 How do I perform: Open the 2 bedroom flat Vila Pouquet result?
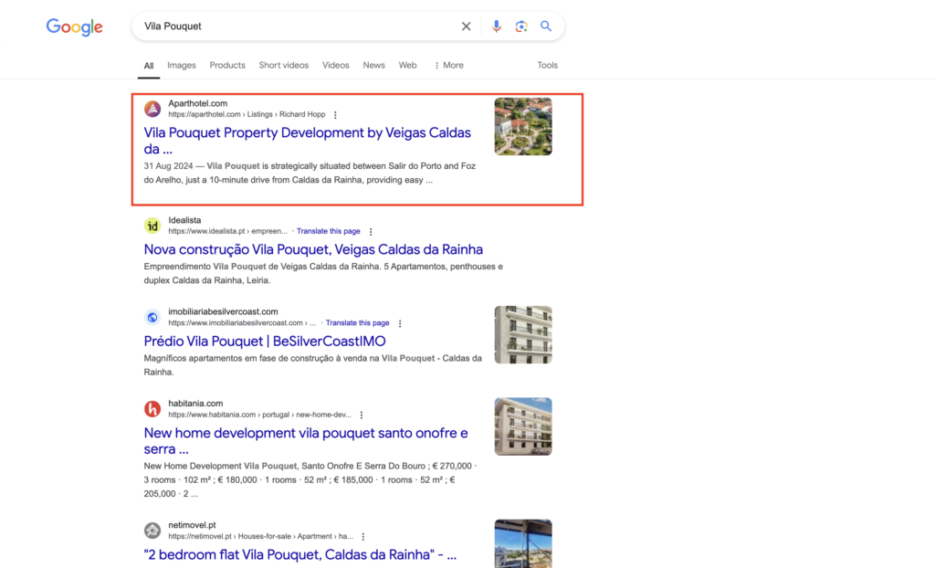[299, 555]
